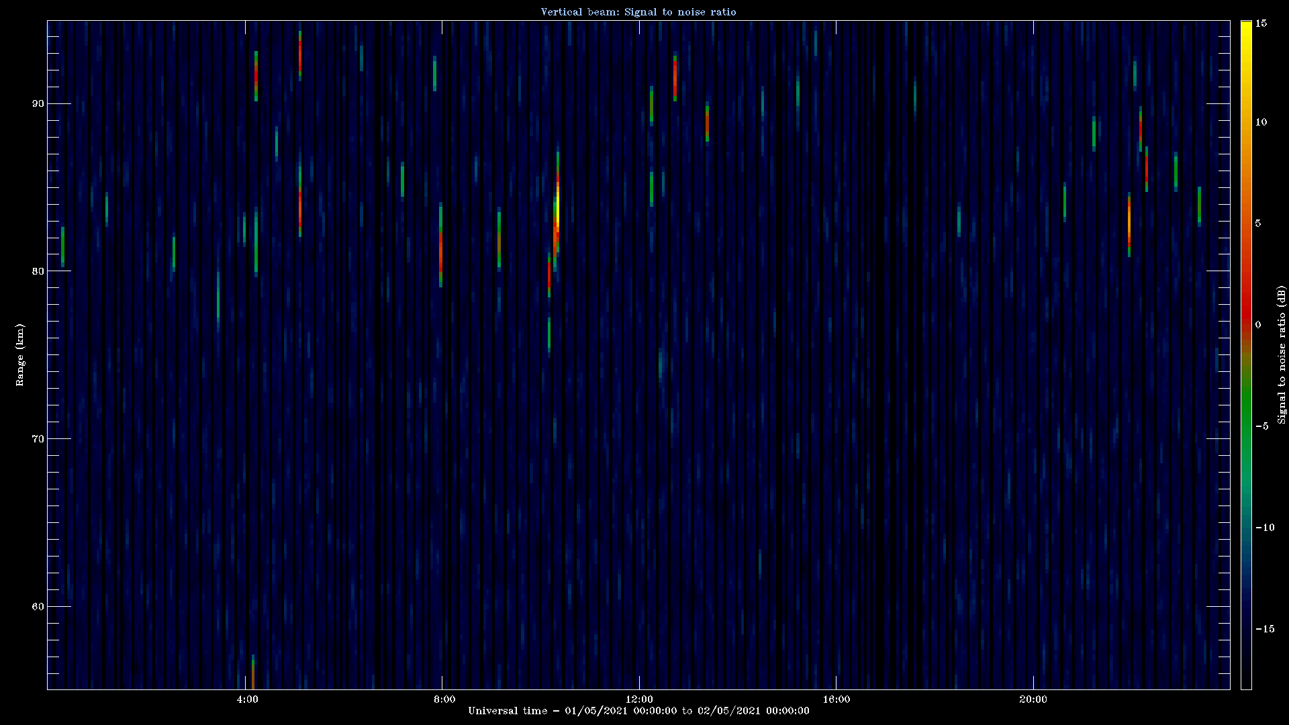Click the -10 dB colorbar tick label
Image resolution: width=1289 pixels, height=725 pixels.
tap(1264, 528)
